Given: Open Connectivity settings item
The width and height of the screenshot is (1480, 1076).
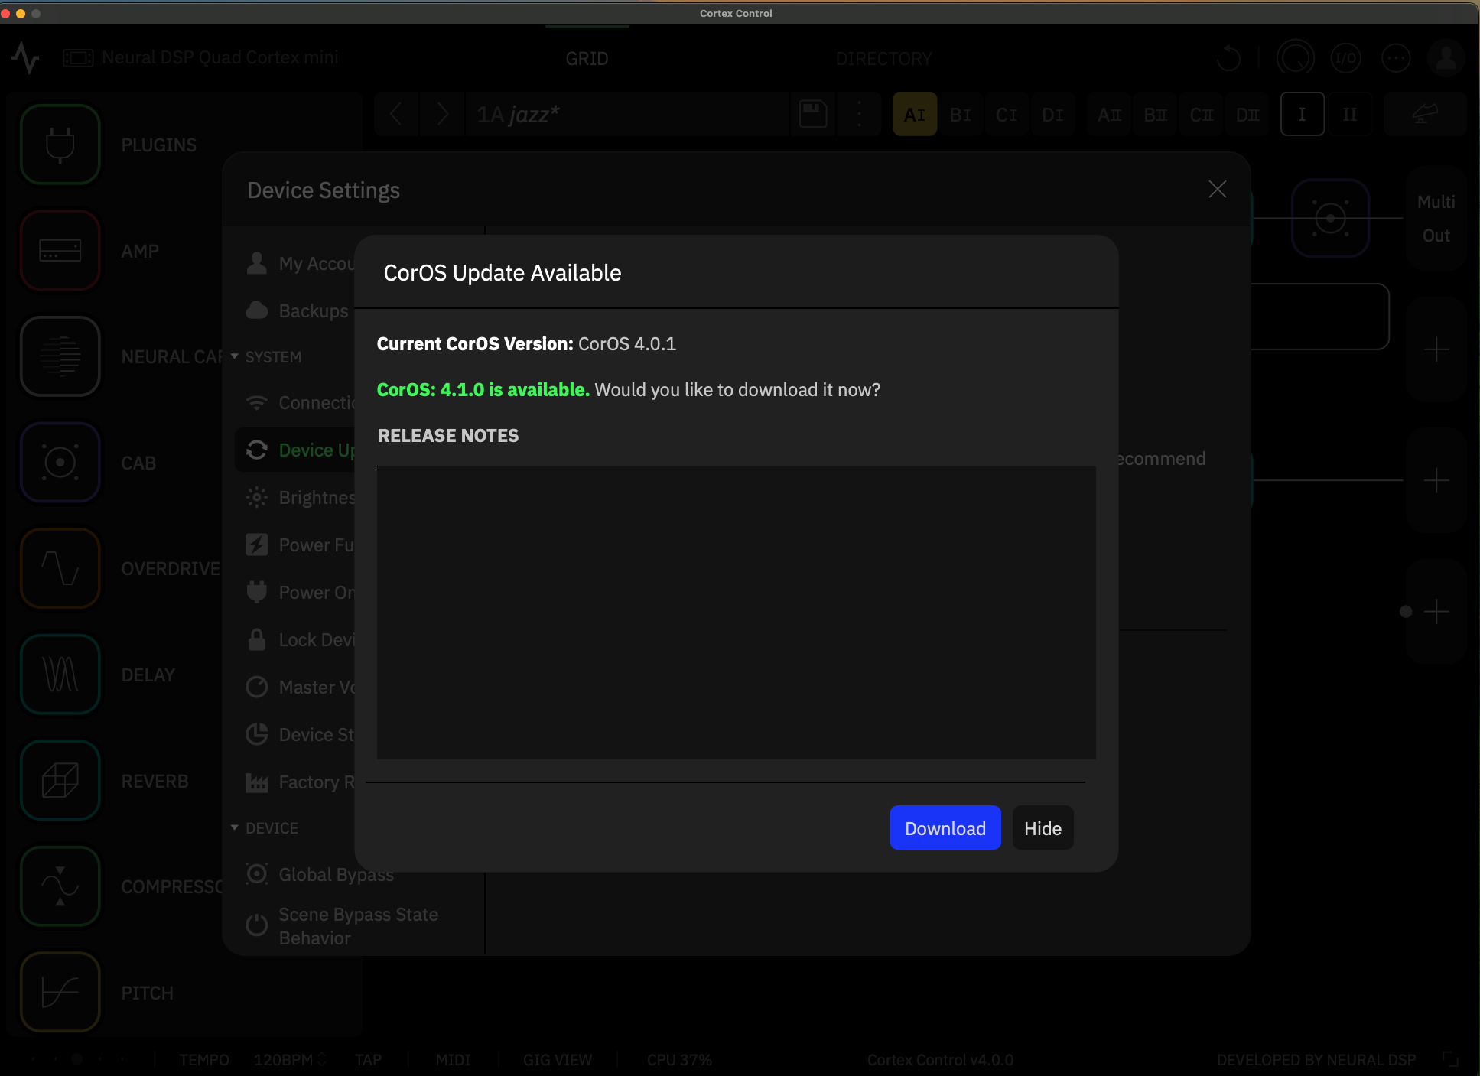Looking at the screenshot, I should tap(298, 403).
